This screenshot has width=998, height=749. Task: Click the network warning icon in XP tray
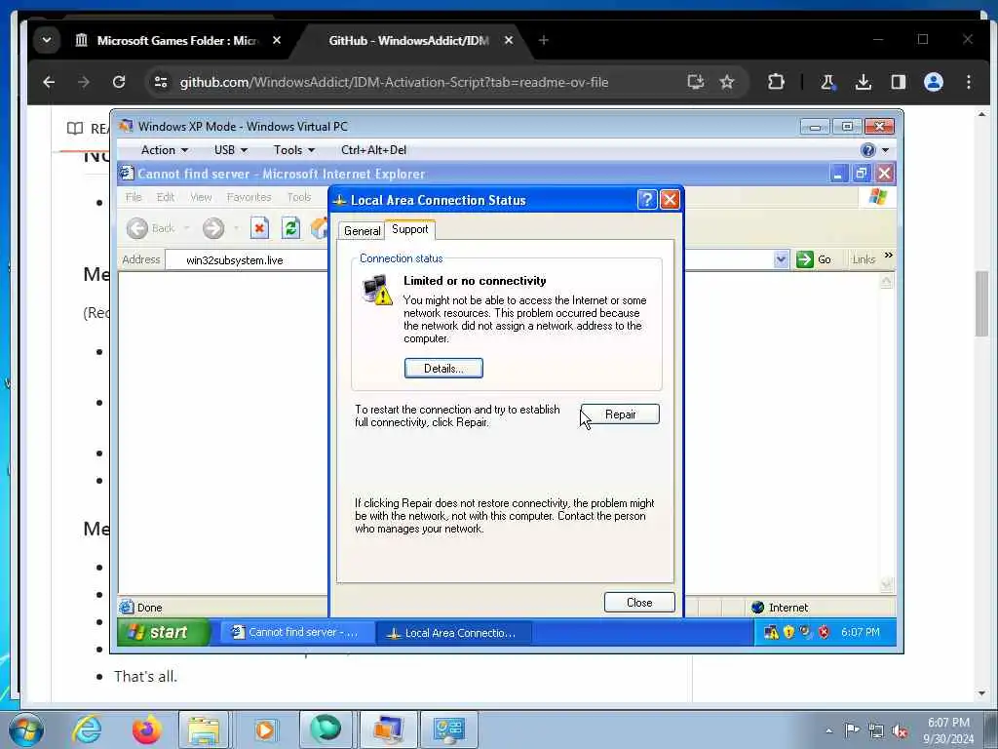771,632
